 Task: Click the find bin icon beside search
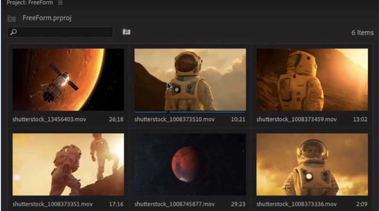(x=126, y=32)
